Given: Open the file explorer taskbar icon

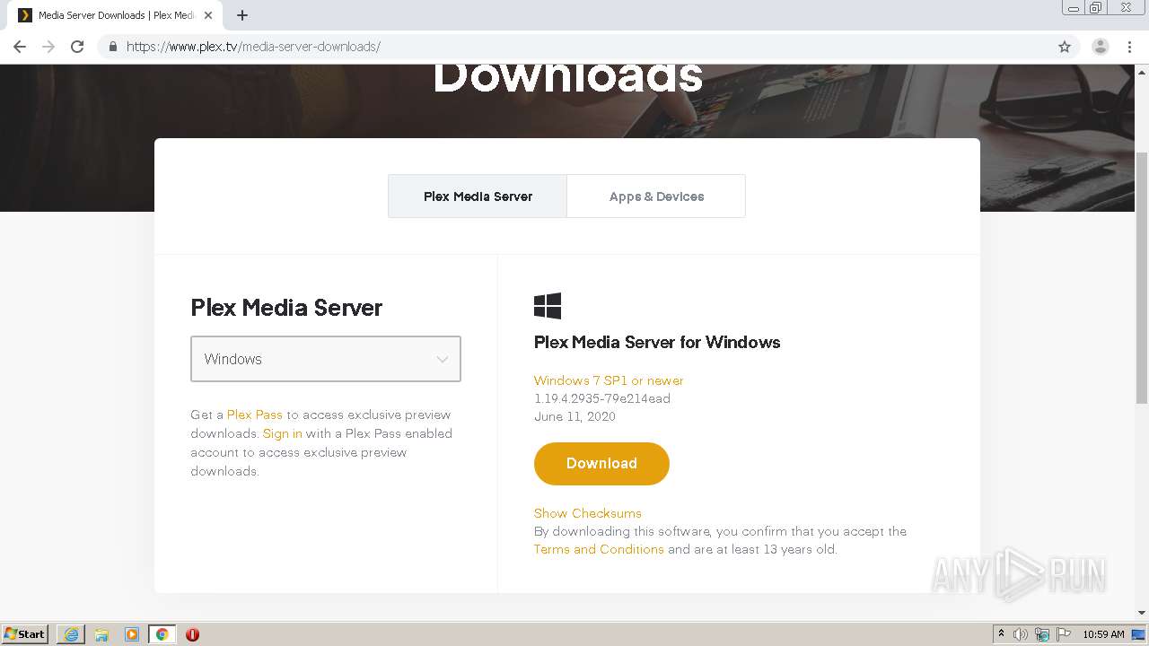Looking at the screenshot, I should [x=101, y=634].
